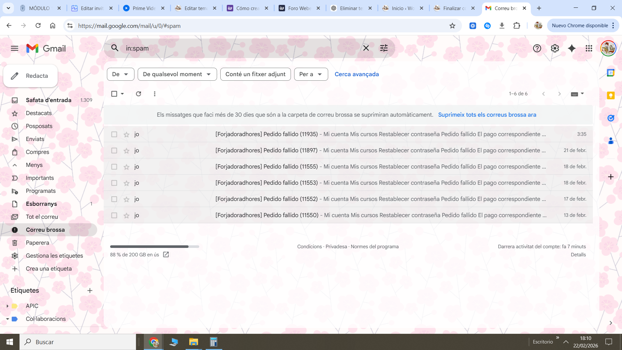This screenshot has height=350, width=622.
Task: Open the Safata d'entrada folder
Action: [49, 100]
